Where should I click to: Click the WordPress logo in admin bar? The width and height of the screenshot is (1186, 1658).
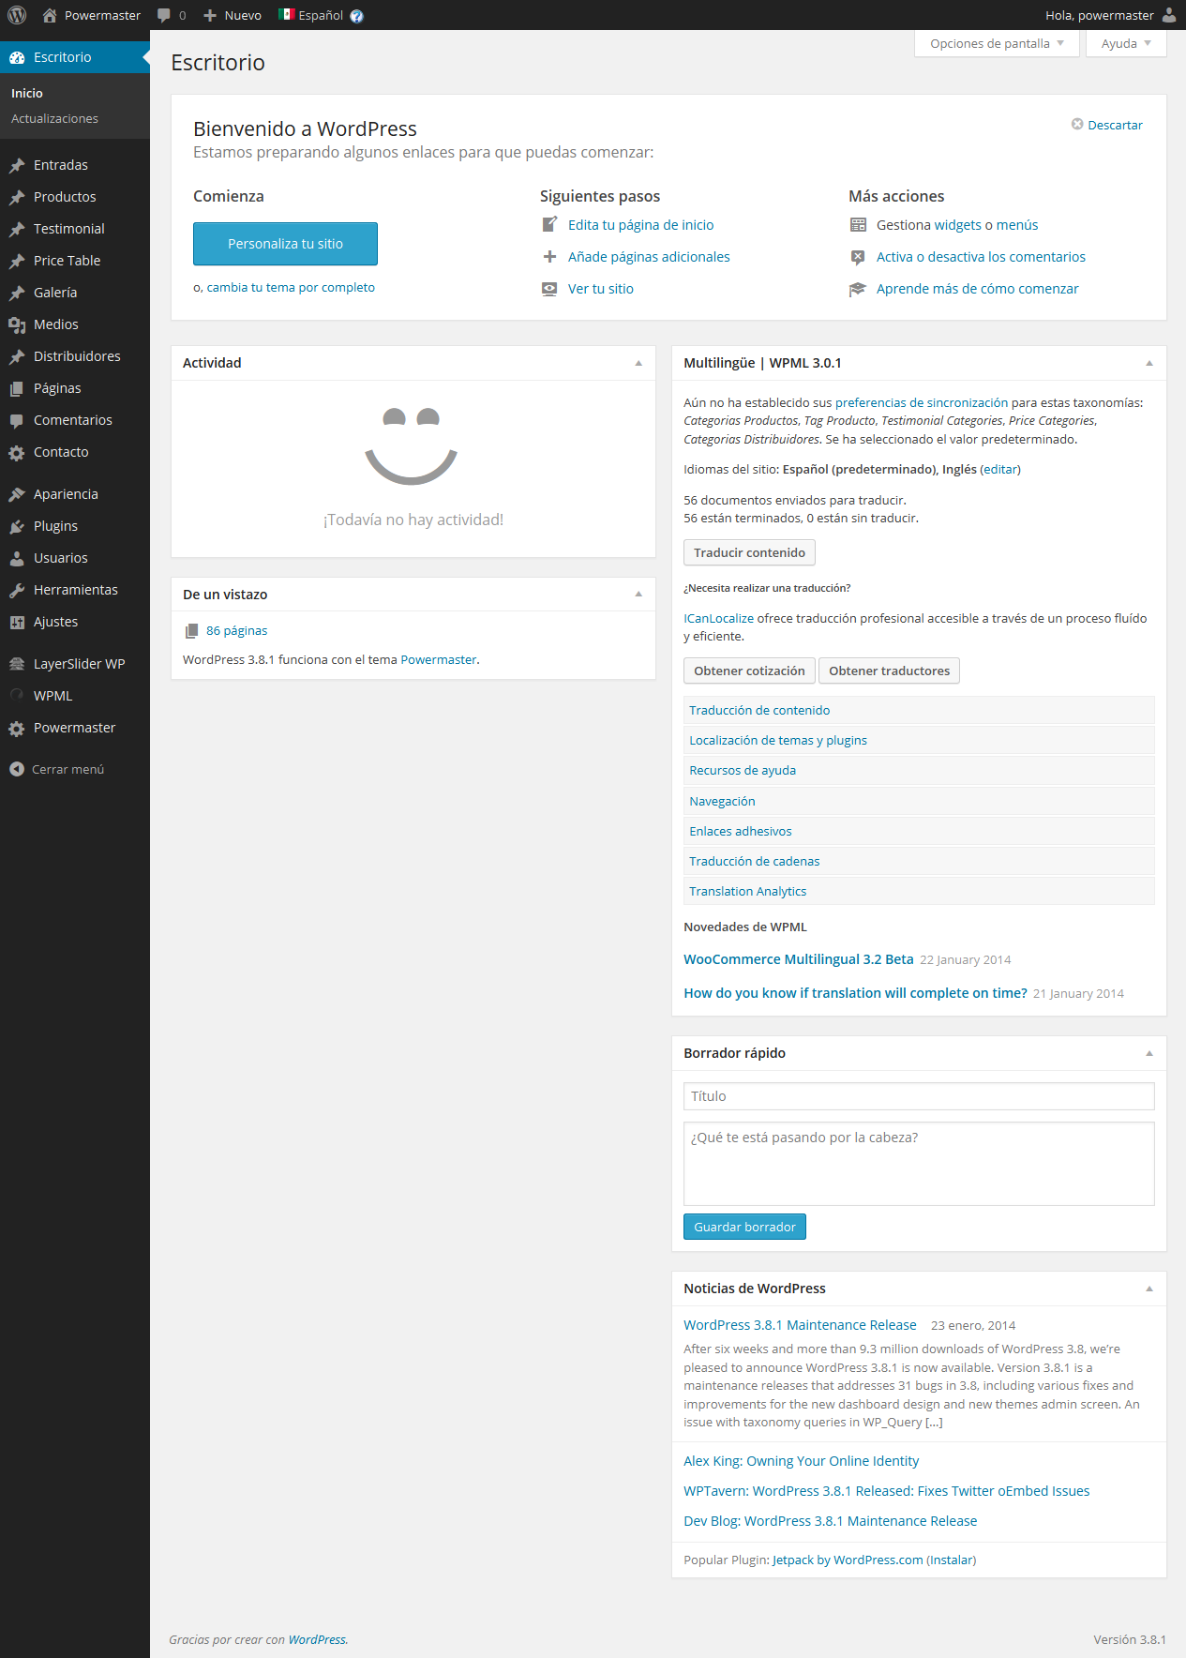tap(17, 15)
